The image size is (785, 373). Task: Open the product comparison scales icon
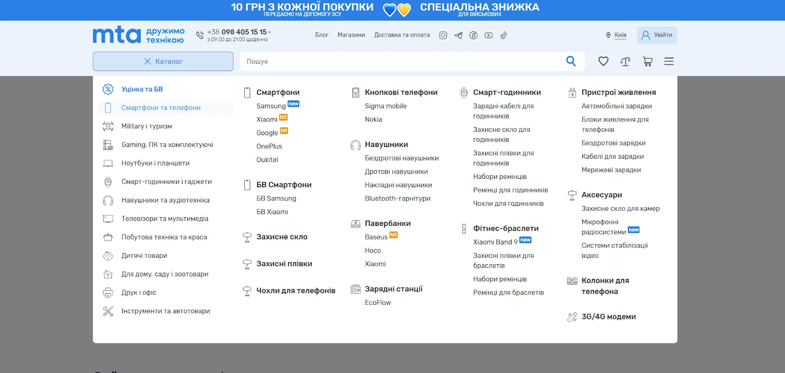[x=625, y=61]
